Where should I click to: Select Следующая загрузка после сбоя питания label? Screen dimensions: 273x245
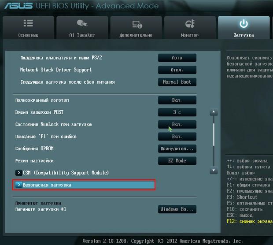tap(67, 82)
